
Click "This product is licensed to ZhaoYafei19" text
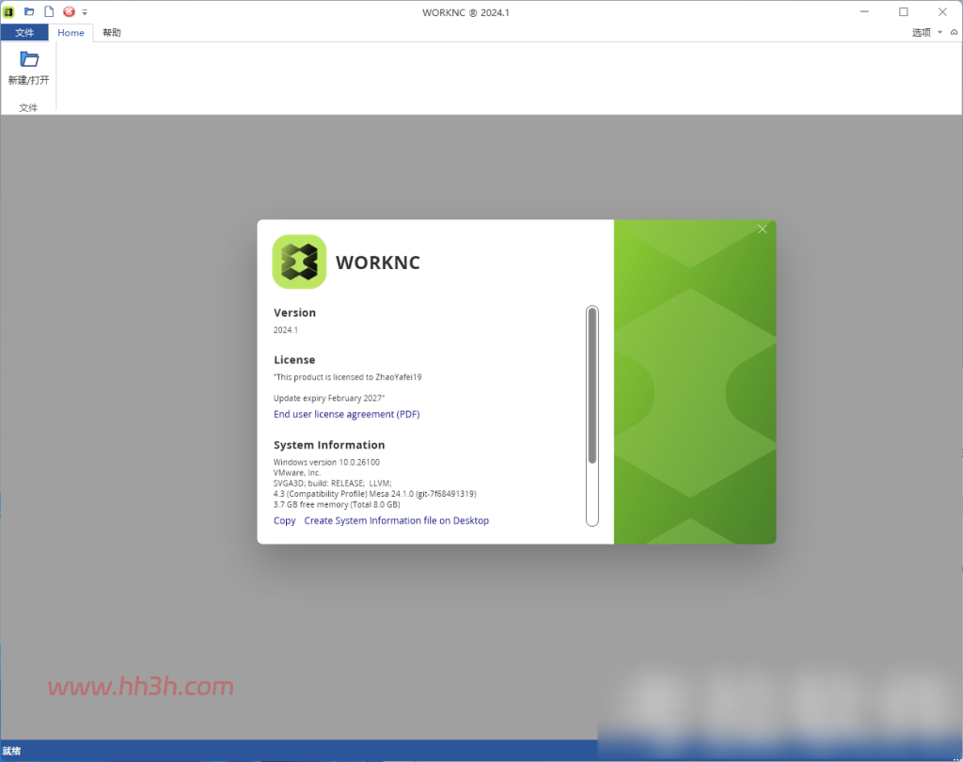(x=348, y=377)
